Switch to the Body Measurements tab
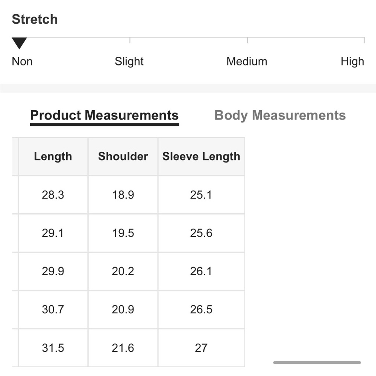The image size is (376, 376). coord(280,115)
